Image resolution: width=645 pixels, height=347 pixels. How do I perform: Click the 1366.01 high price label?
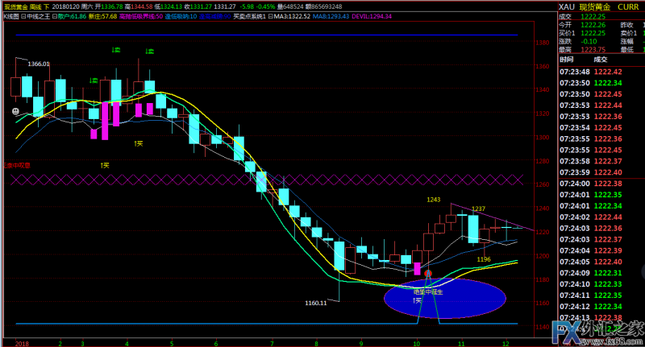coord(39,64)
